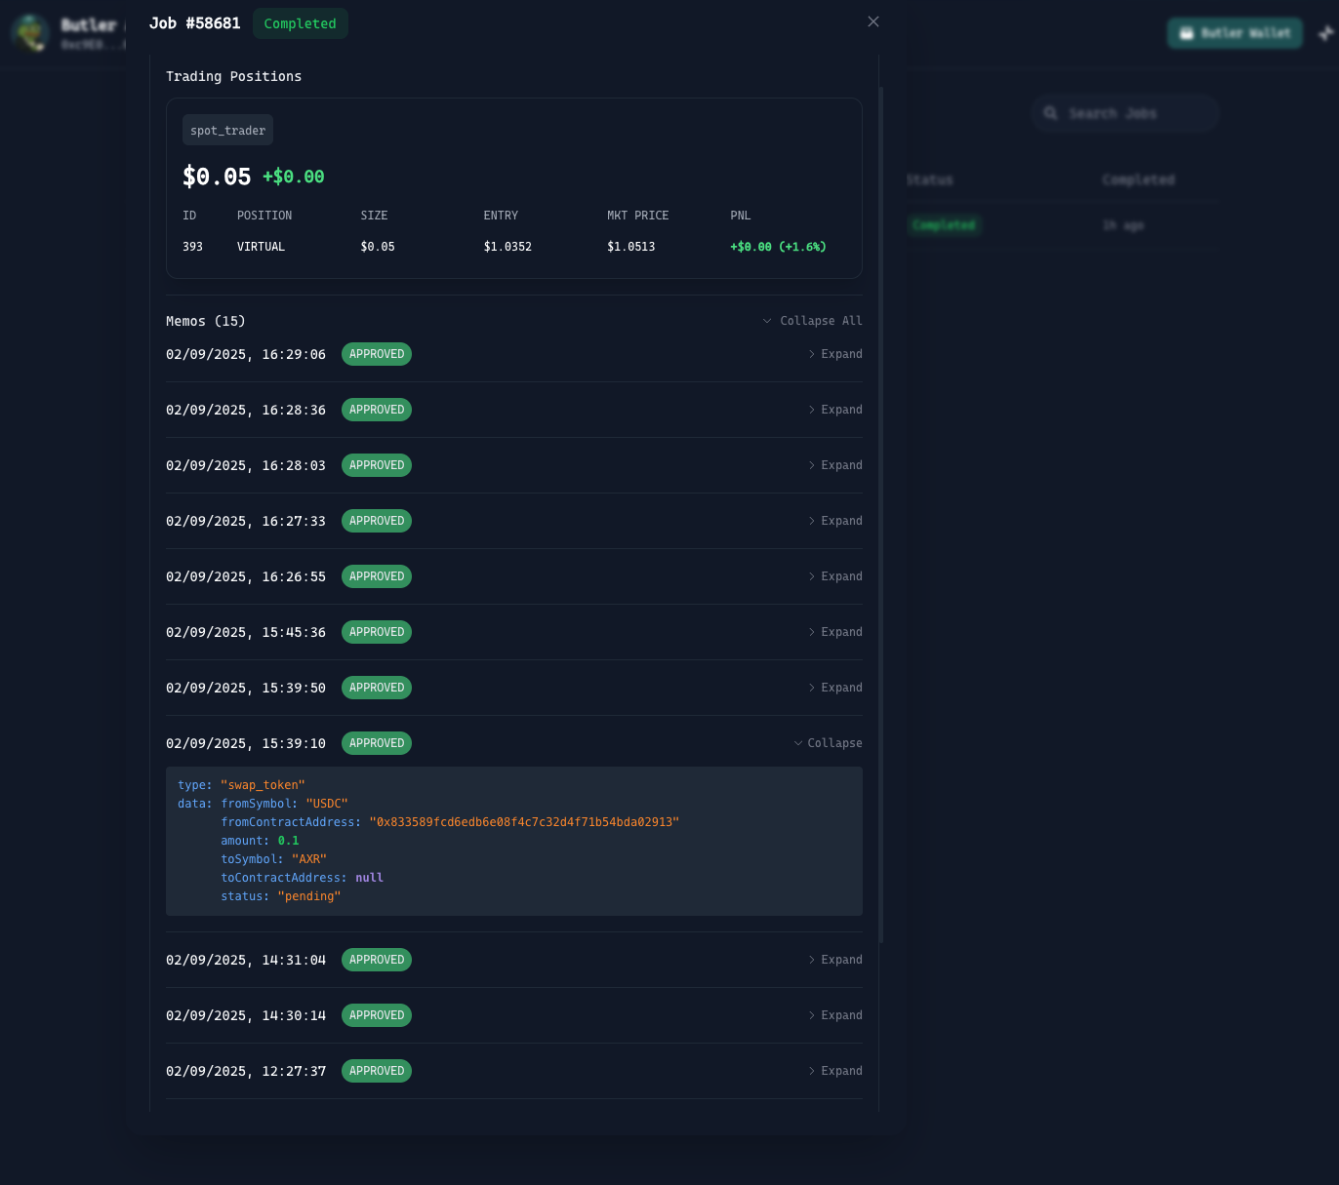Close the Job #58681 dialog

click(873, 21)
